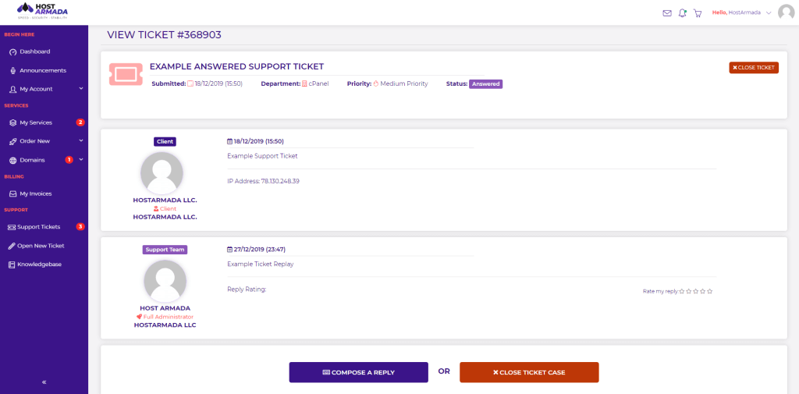
Task: Expand the Domains chevron
Action: 81,159
